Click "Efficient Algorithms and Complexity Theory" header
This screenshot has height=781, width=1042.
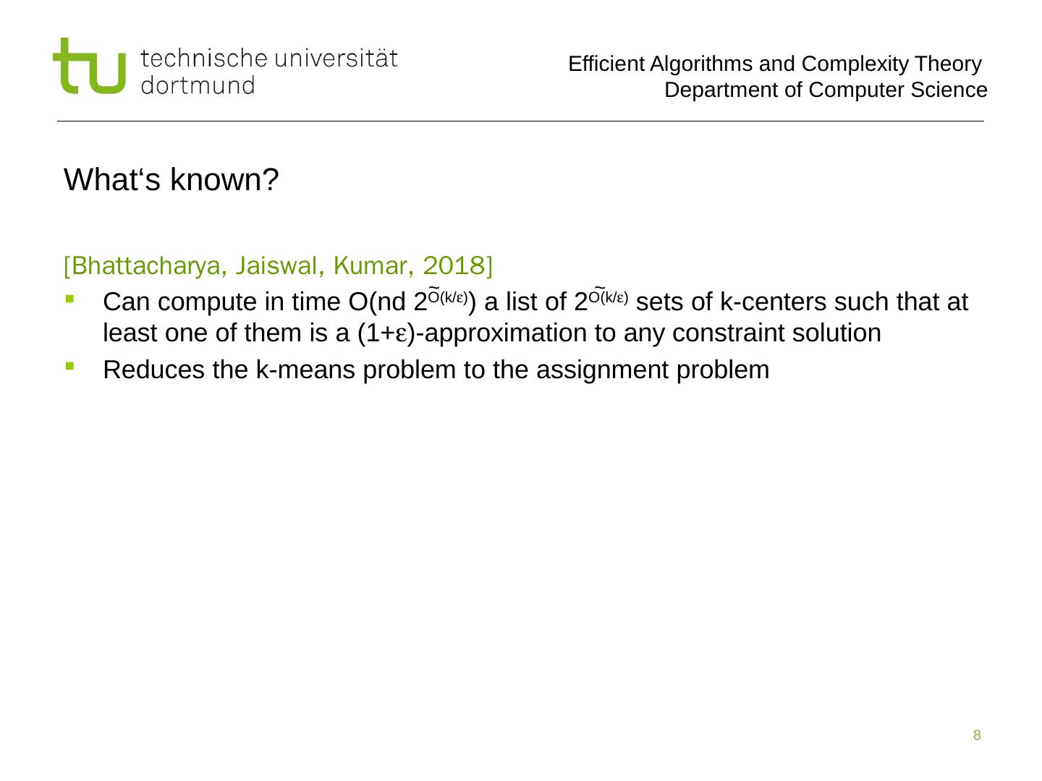pos(774,64)
